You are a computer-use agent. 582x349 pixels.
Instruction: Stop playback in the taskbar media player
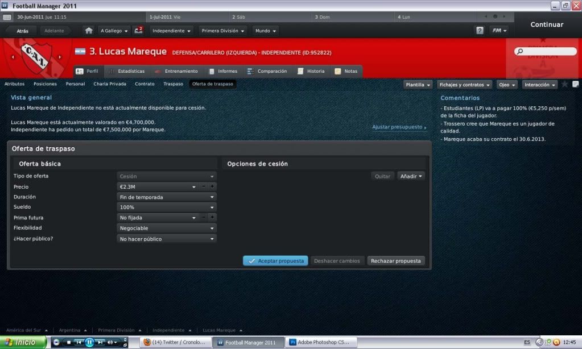(x=69, y=342)
